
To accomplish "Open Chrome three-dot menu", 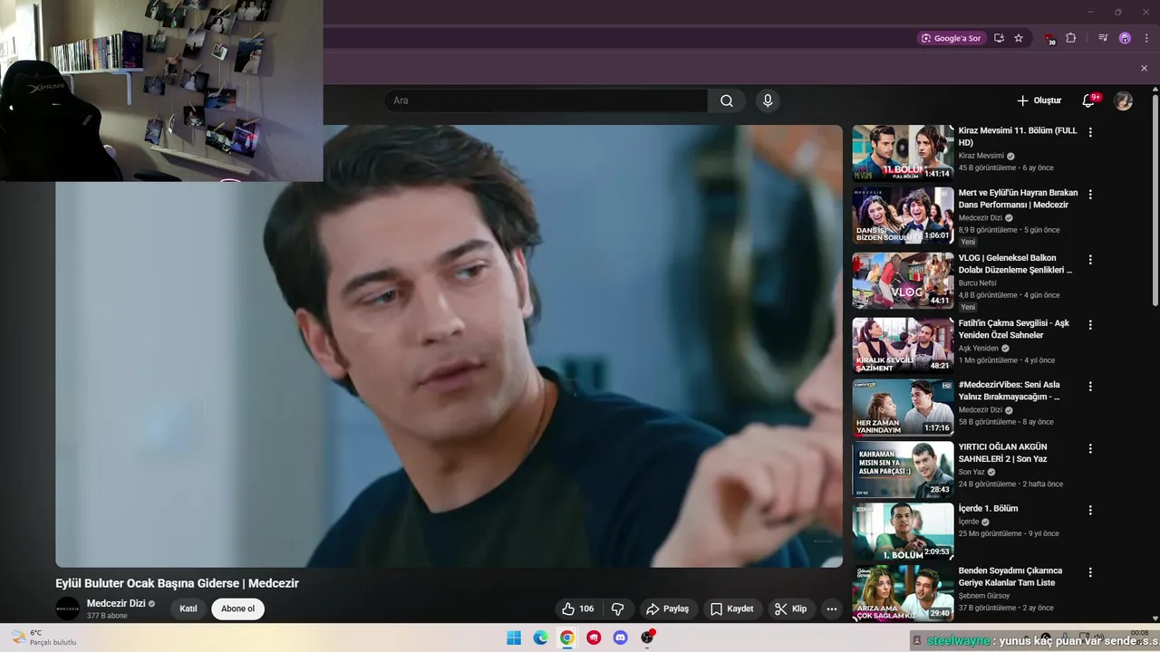I will pos(1146,38).
